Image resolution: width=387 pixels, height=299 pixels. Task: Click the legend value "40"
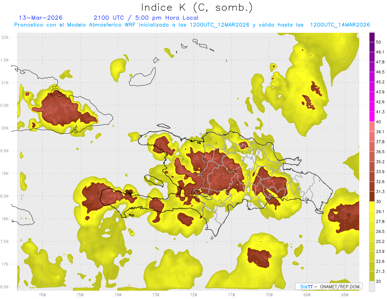[x=379, y=122]
